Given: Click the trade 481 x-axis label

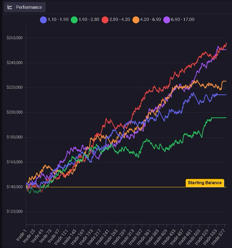Looking at the screenshot, I should click(185, 237).
